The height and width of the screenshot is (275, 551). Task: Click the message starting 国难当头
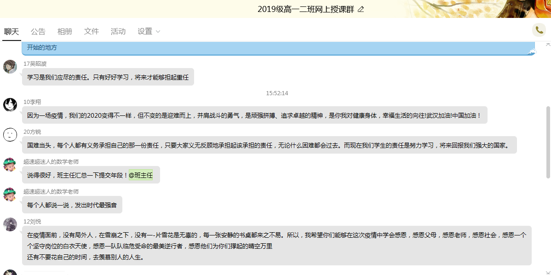270,145
